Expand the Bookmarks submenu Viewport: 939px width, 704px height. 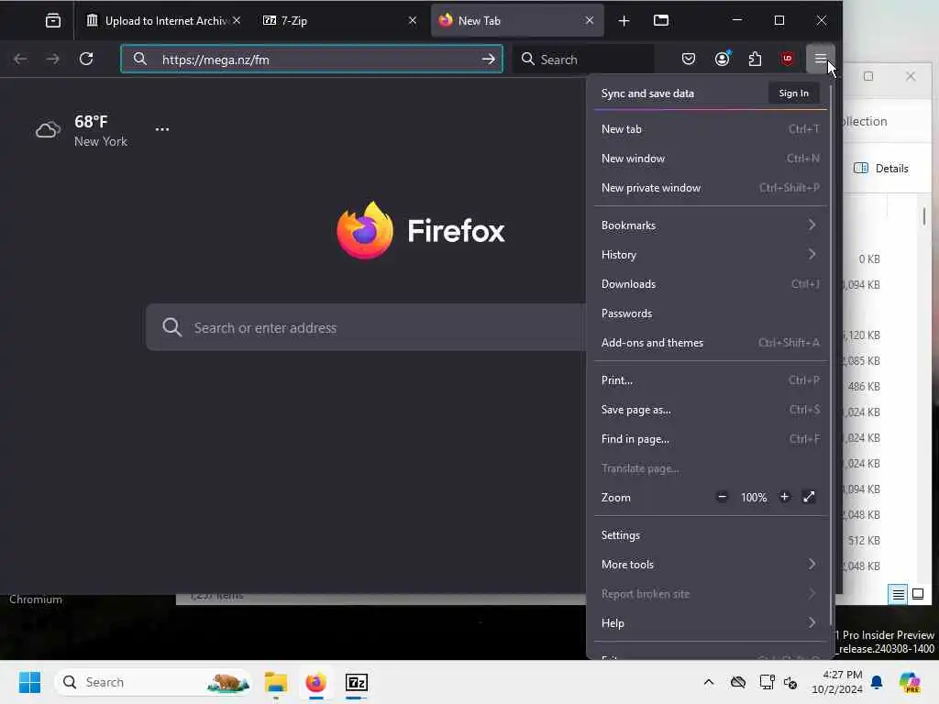click(x=711, y=225)
